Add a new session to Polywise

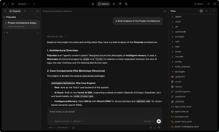(x=38, y=17)
